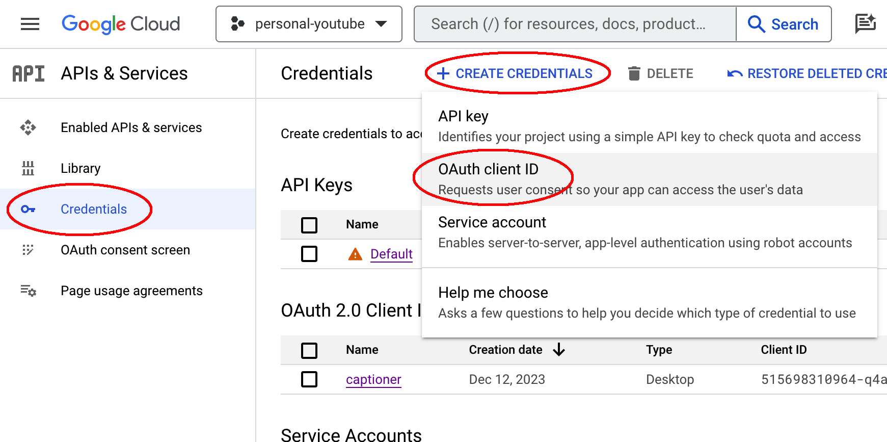Viewport: 887px width, 442px height.
Task: Choose API key from the dropdown menu
Action: [x=650, y=126]
